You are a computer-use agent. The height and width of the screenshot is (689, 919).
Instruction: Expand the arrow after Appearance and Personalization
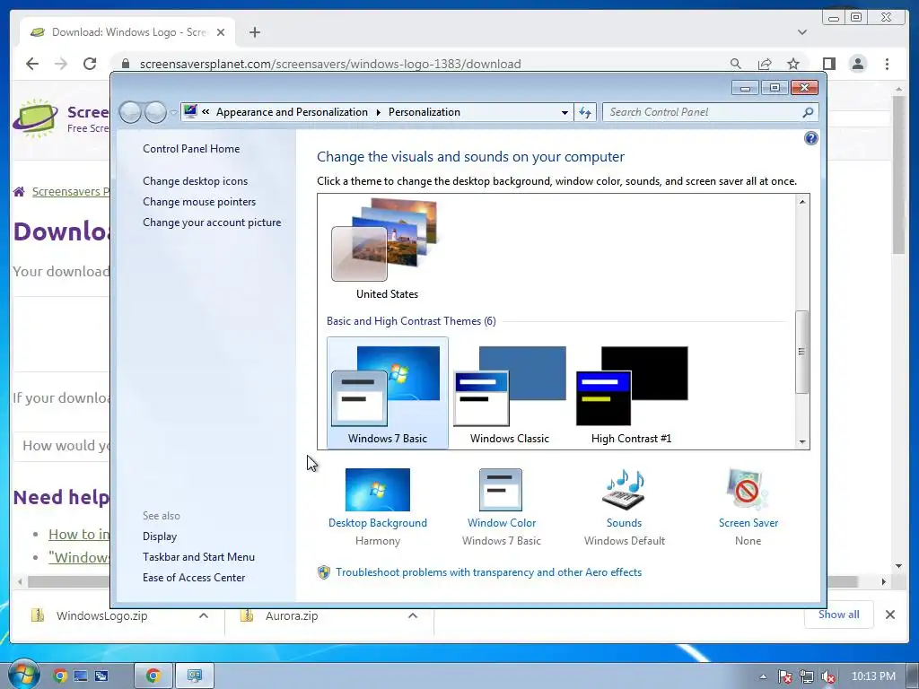(x=378, y=112)
